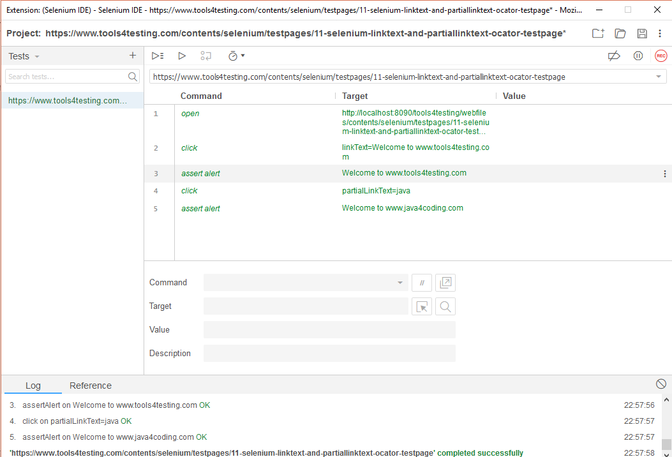Viewport: 672px width, 457px height.
Task: Click the search tests magnifier icon
Action: tap(133, 77)
